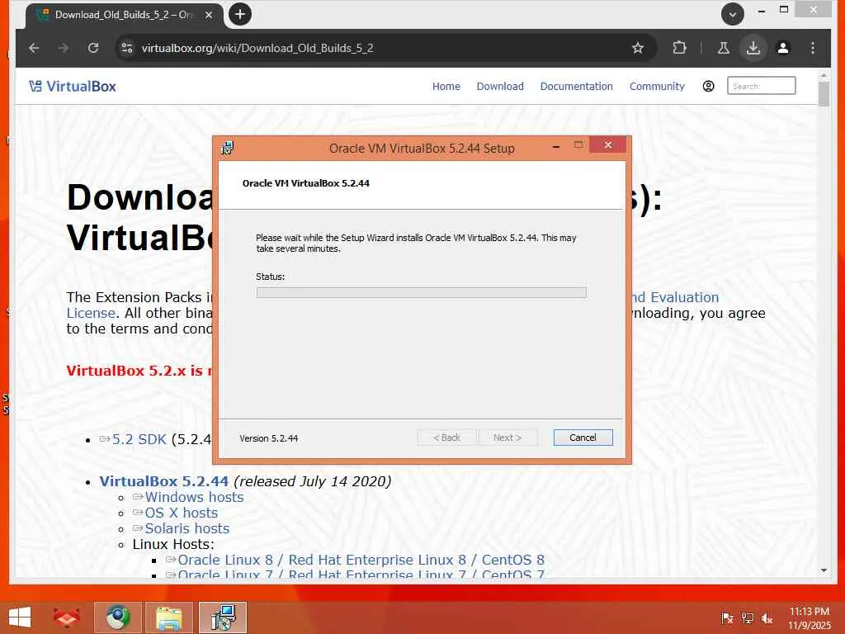
Task: Open network tray icon
Action: coord(747,618)
